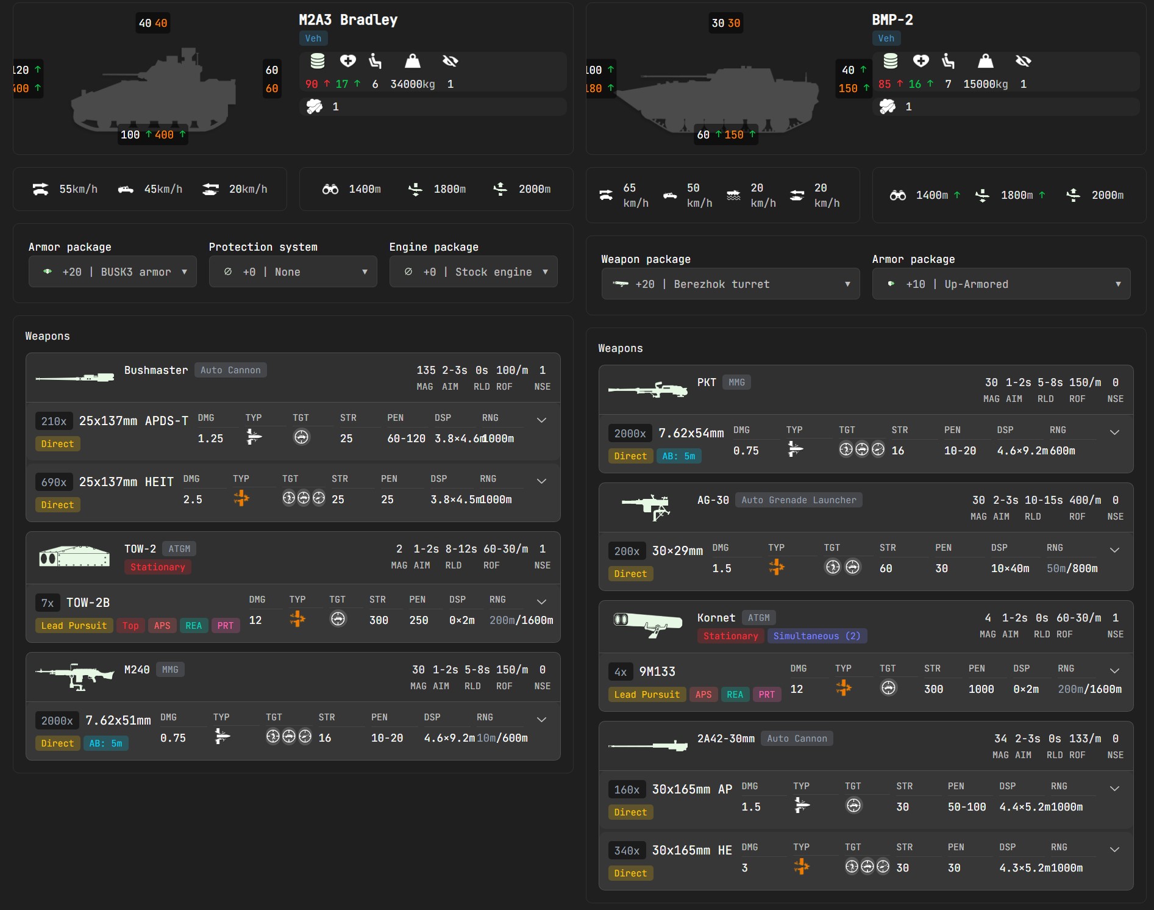This screenshot has width=1154, height=910.
Task: Expand the 30×29mm grenade ammo row
Action: (x=1114, y=550)
